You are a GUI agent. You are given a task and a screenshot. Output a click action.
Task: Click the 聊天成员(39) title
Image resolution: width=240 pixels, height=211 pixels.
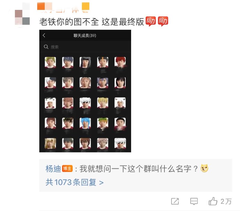[x=85, y=35]
